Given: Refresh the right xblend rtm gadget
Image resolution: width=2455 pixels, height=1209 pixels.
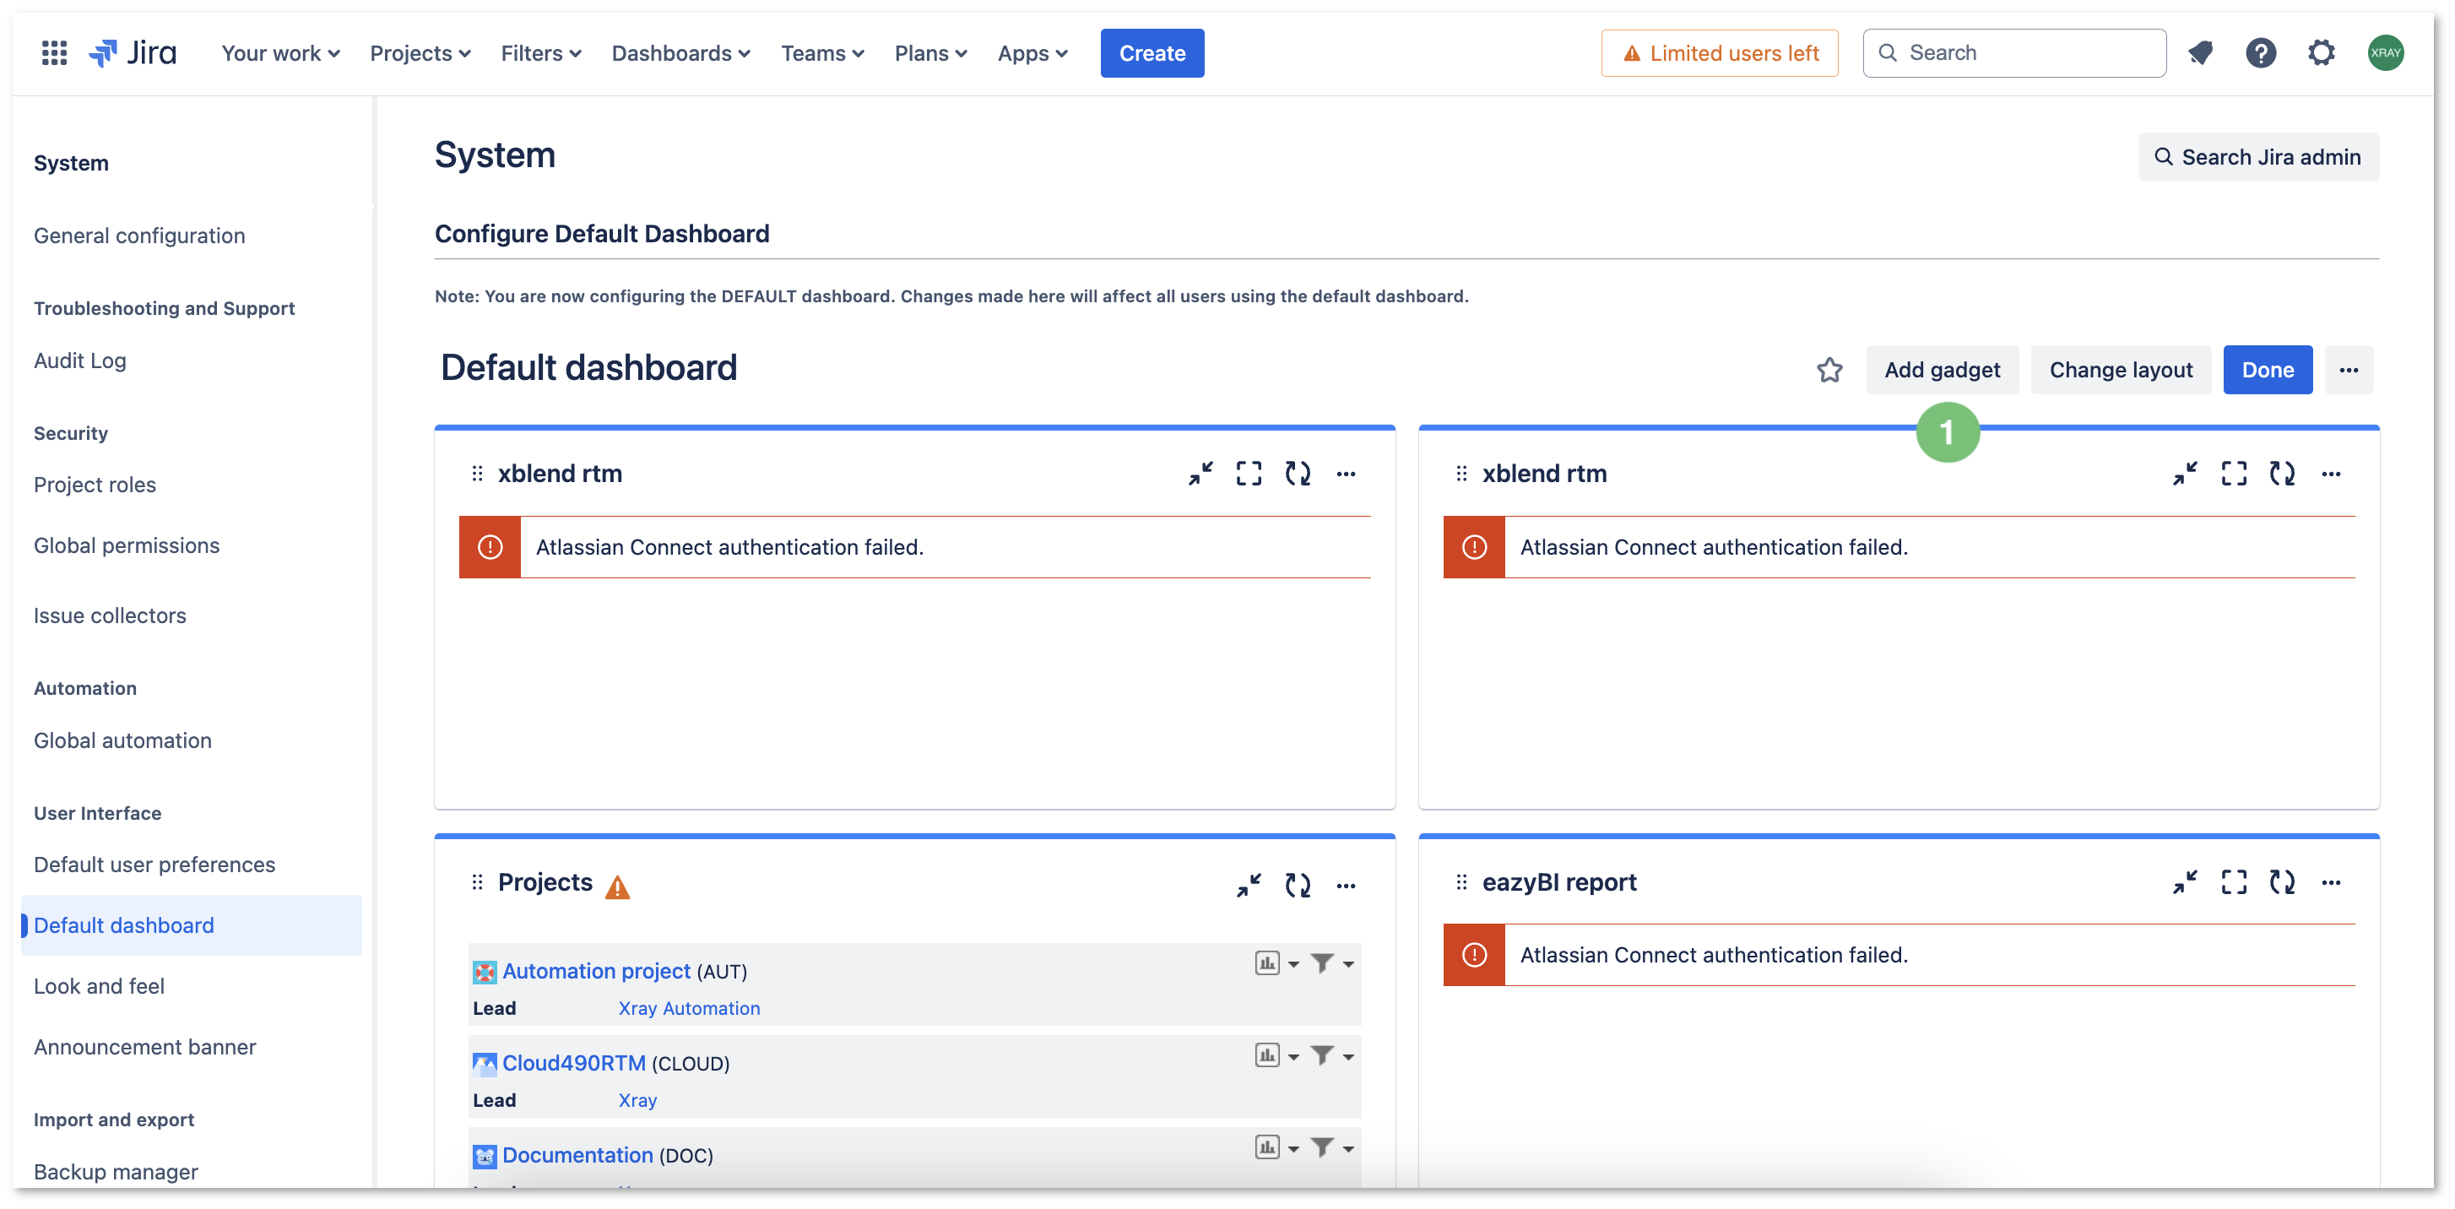Looking at the screenshot, I should coord(2282,474).
